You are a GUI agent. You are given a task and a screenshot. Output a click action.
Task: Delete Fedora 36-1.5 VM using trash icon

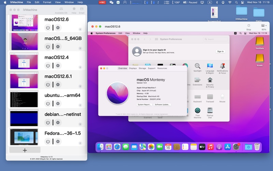tap(80, 143)
